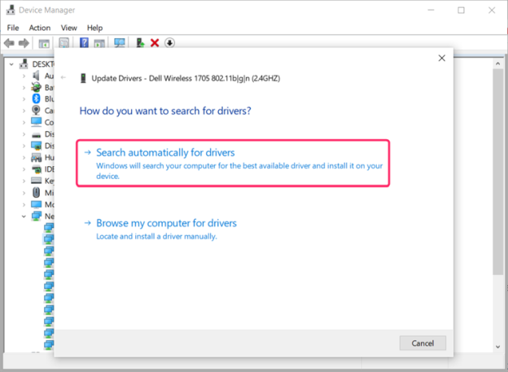Expand the Batteries category
508x372 pixels.
24,88
